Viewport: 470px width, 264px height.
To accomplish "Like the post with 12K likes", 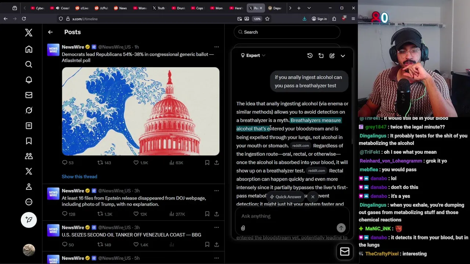I will [x=140, y=214].
